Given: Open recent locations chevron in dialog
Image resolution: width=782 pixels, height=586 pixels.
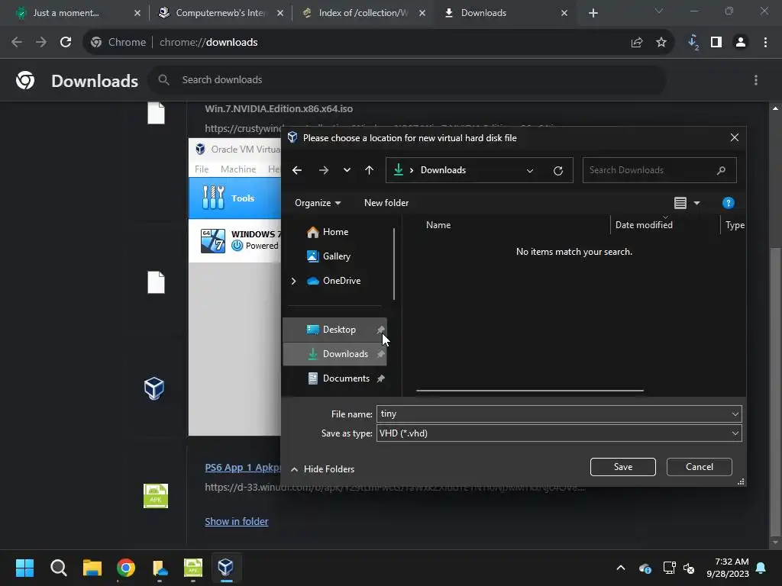Looking at the screenshot, I should [x=347, y=170].
